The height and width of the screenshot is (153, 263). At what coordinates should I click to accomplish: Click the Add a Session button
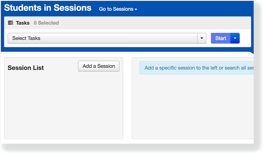tap(99, 66)
